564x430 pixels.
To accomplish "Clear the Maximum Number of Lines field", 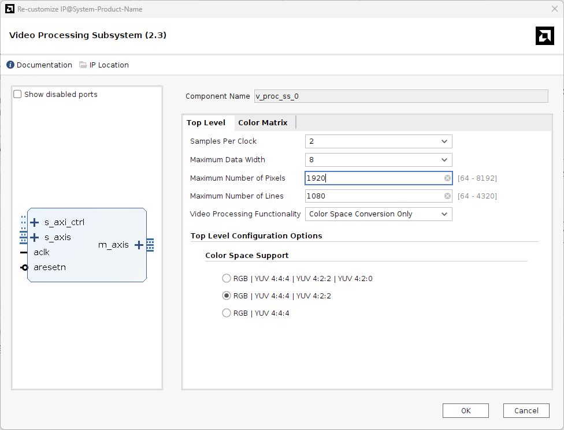I will (447, 196).
